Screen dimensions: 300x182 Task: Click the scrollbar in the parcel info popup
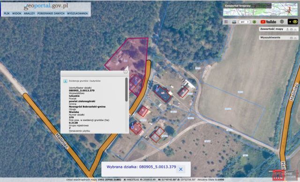(x=127, y=90)
